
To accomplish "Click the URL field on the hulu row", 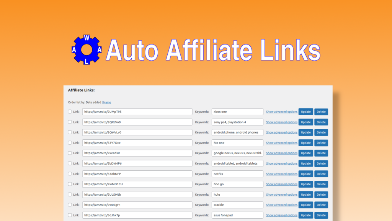I will tap(137, 194).
